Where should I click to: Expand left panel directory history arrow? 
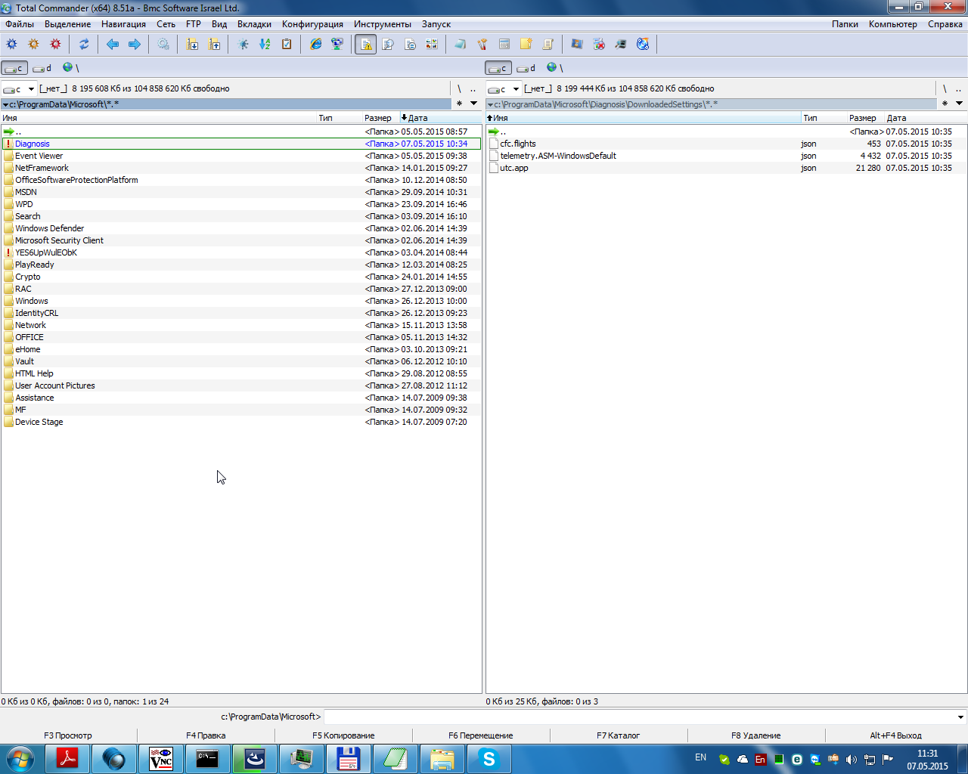tap(474, 104)
